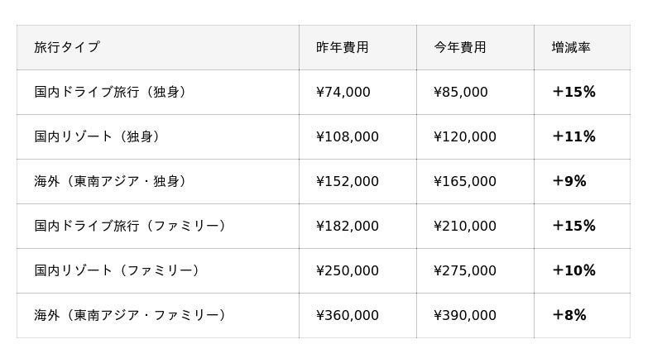
Task: Click the +8% change rate cell
Action: tap(569, 316)
